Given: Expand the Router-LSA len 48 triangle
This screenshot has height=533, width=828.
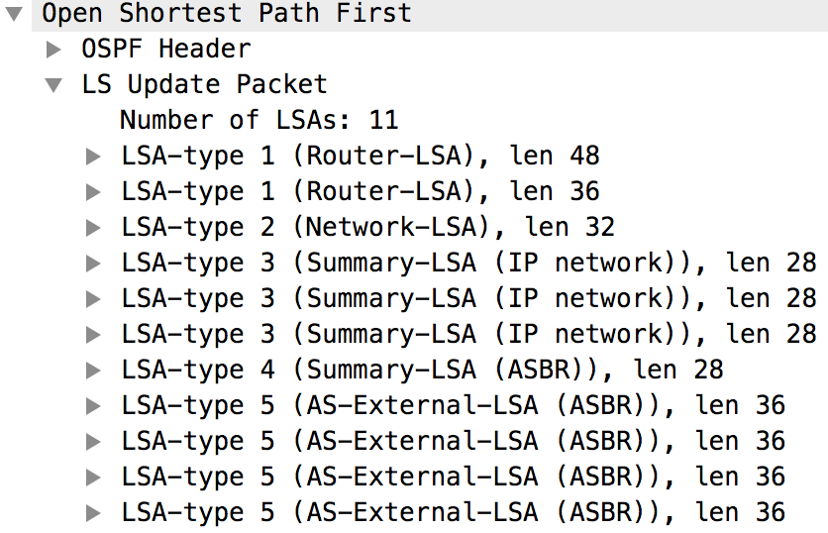Looking at the screenshot, I should coord(94,157).
